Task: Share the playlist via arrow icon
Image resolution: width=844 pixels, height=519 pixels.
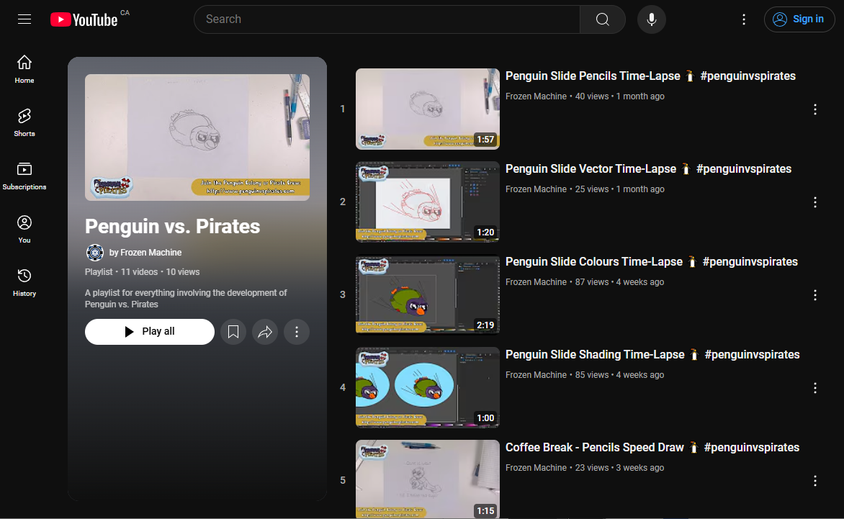Action: pyautogui.click(x=265, y=332)
